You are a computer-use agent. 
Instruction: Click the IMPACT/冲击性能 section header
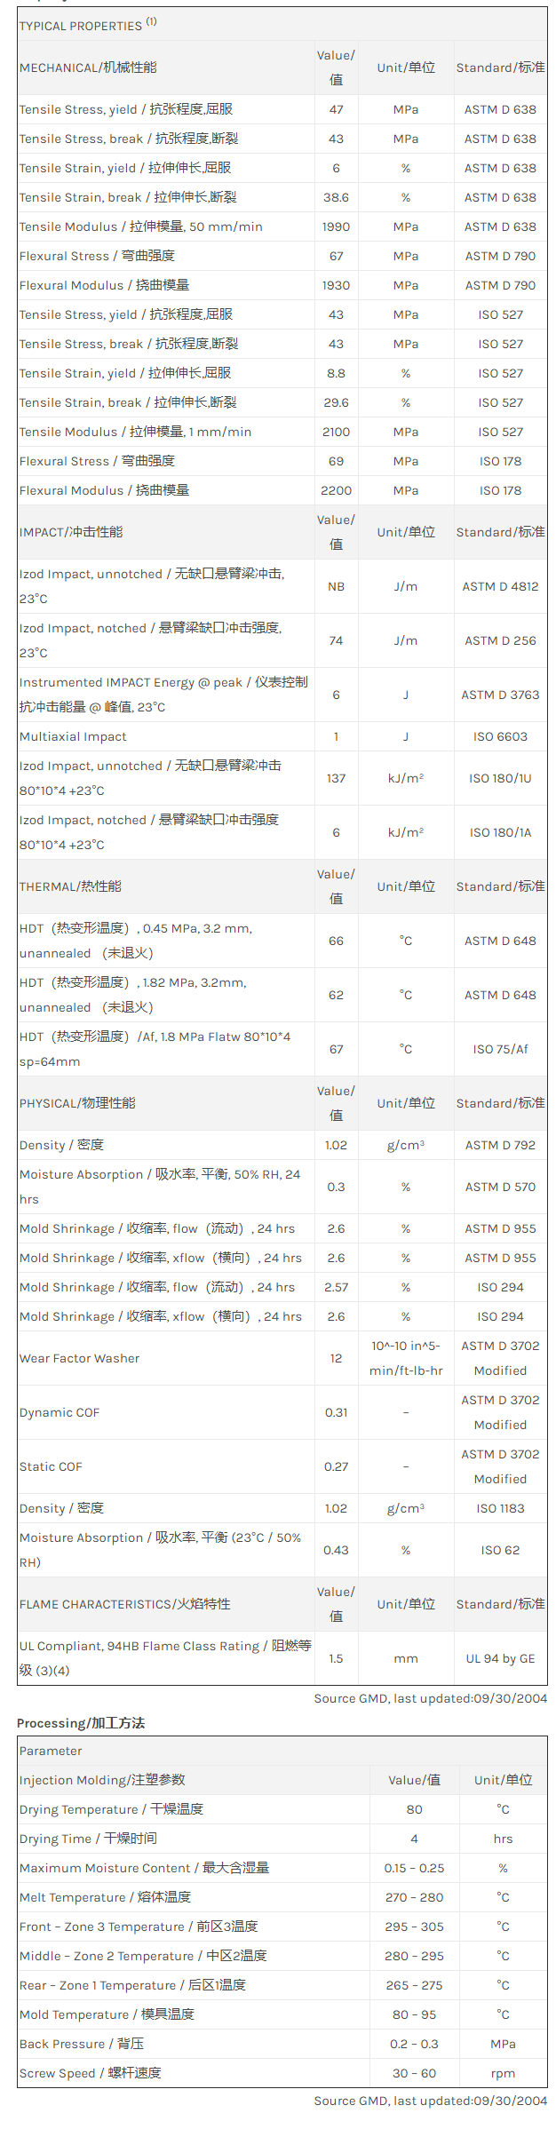(71, 532)
